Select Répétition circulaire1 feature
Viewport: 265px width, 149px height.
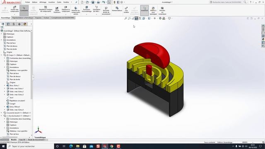pyautogui.click(x=17, y=101)
